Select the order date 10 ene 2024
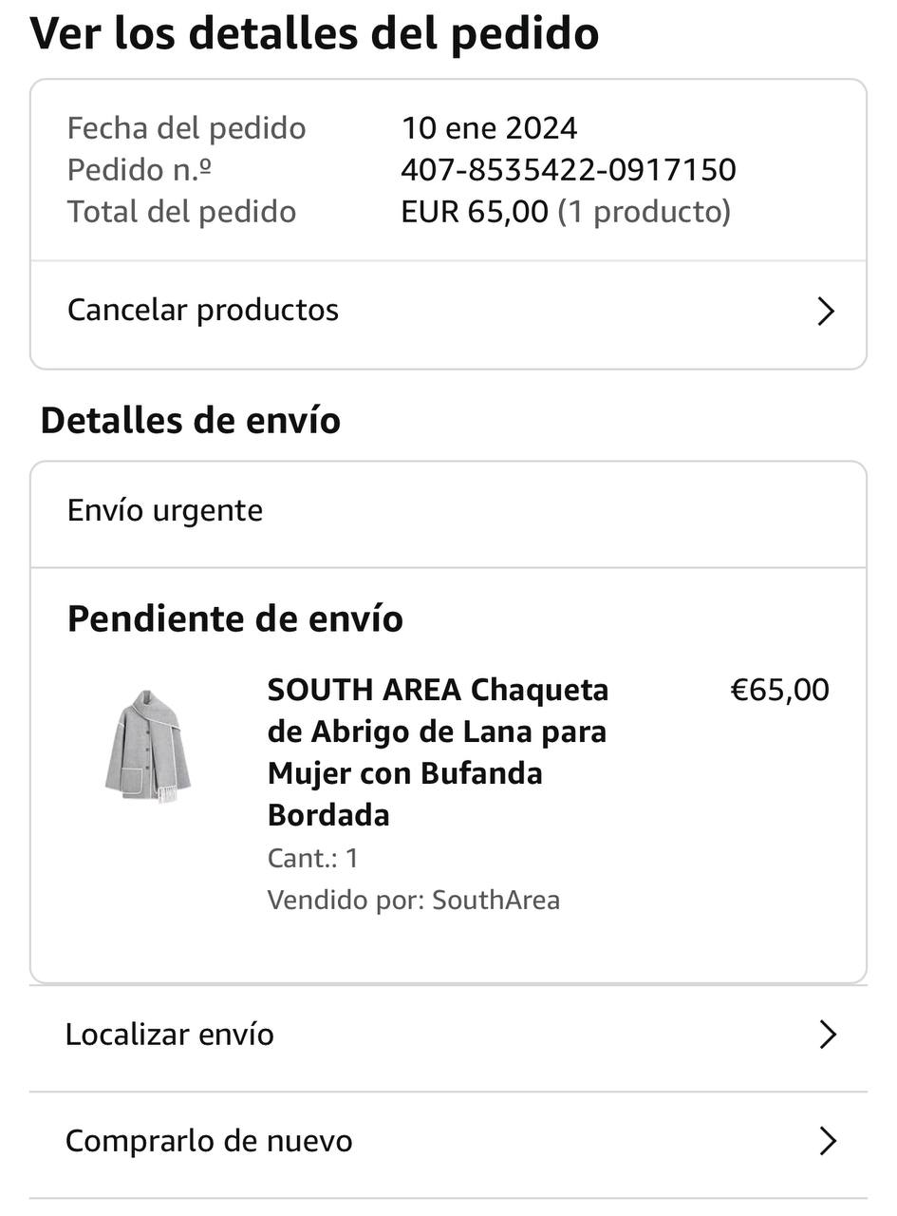The image size is (897, 1216). point(489,128)
